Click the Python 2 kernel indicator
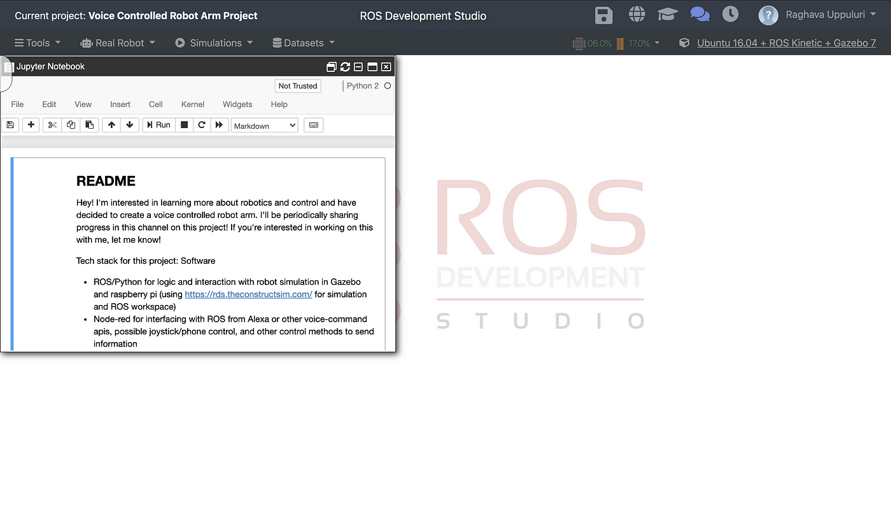891x509 pixels. (x=362, y=86)
